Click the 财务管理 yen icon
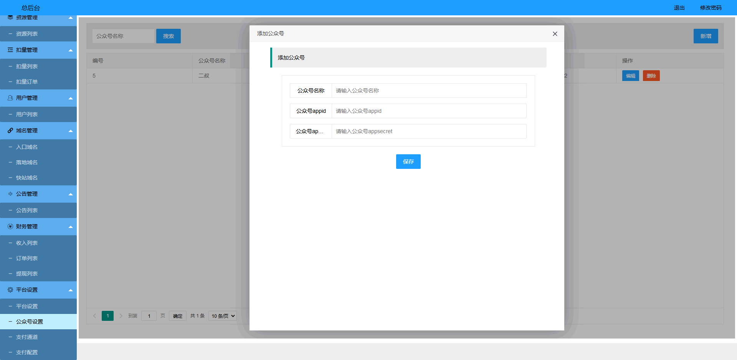 pos(10,226)
